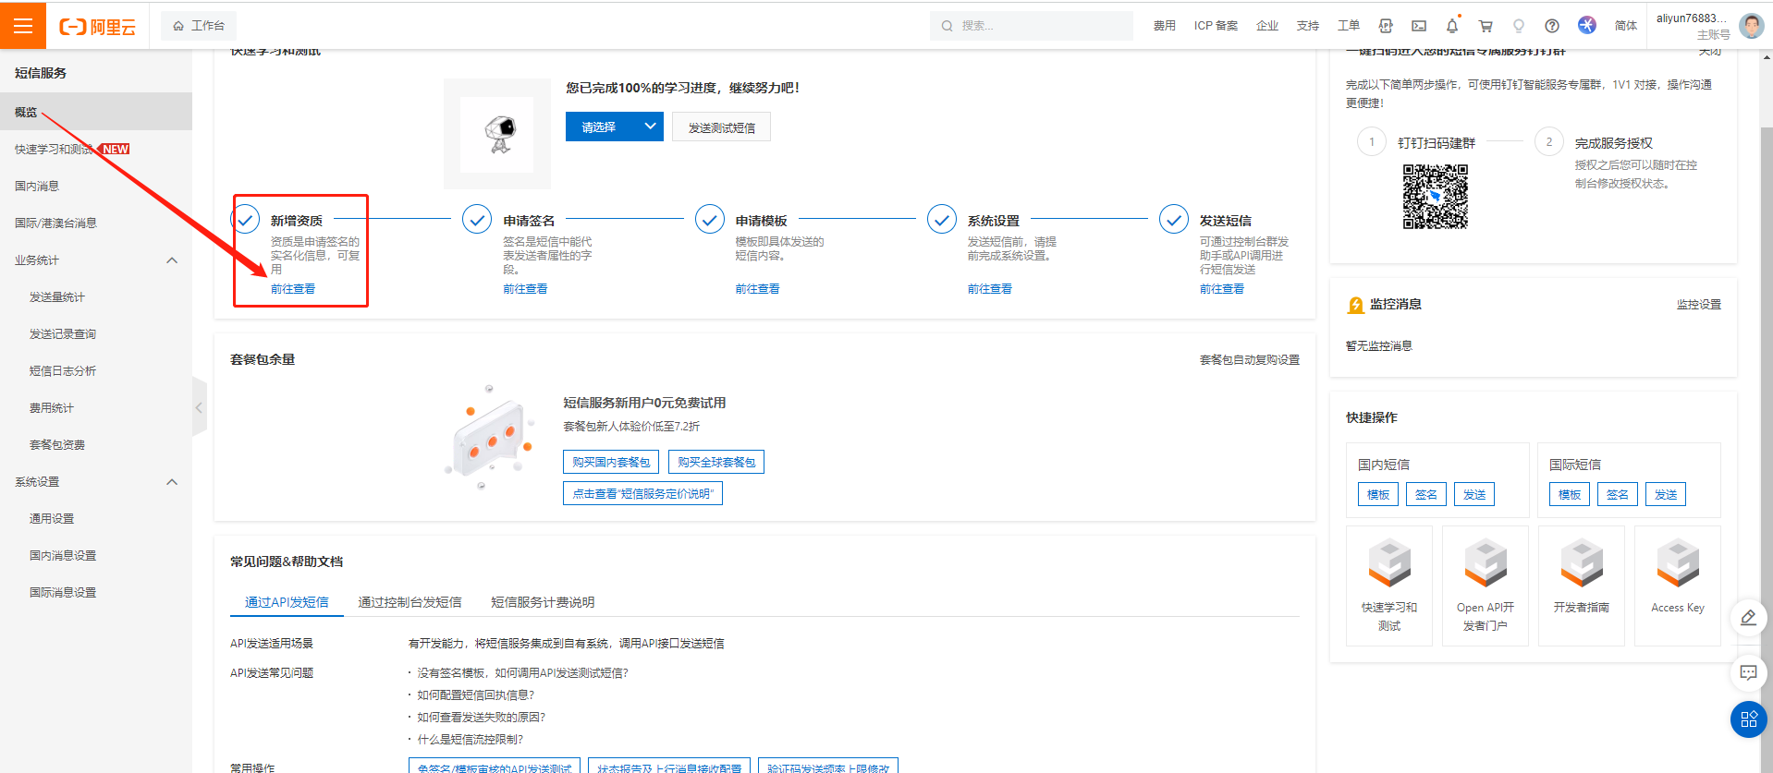Click the 购买国内套餐包 button

[x=610, y=462]
